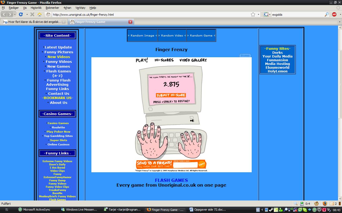Open the back/forward history dropdown arrow
Viewport: 342px width, 213px height.
[15, 14]
